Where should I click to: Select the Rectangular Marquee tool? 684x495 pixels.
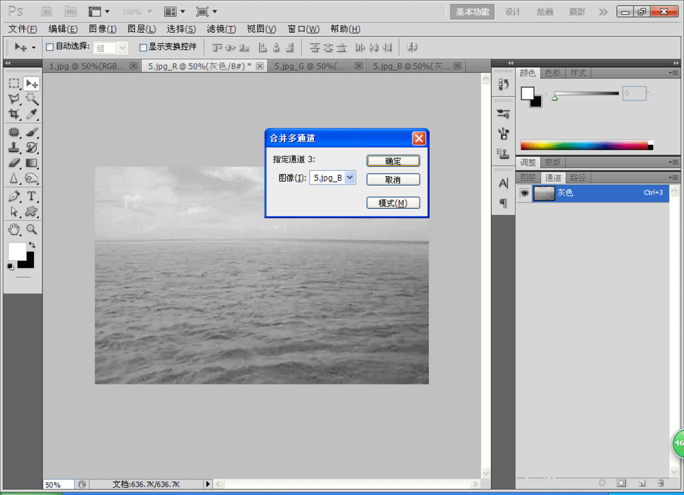click(14, 83)
